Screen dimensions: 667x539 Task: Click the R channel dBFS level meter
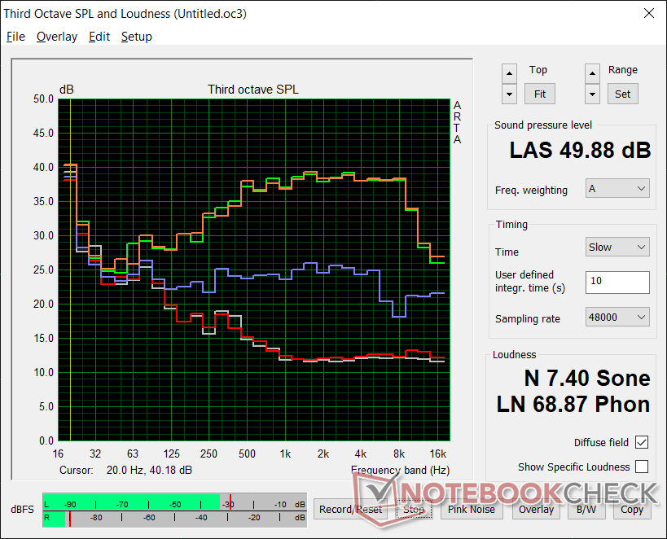(174, 519)
